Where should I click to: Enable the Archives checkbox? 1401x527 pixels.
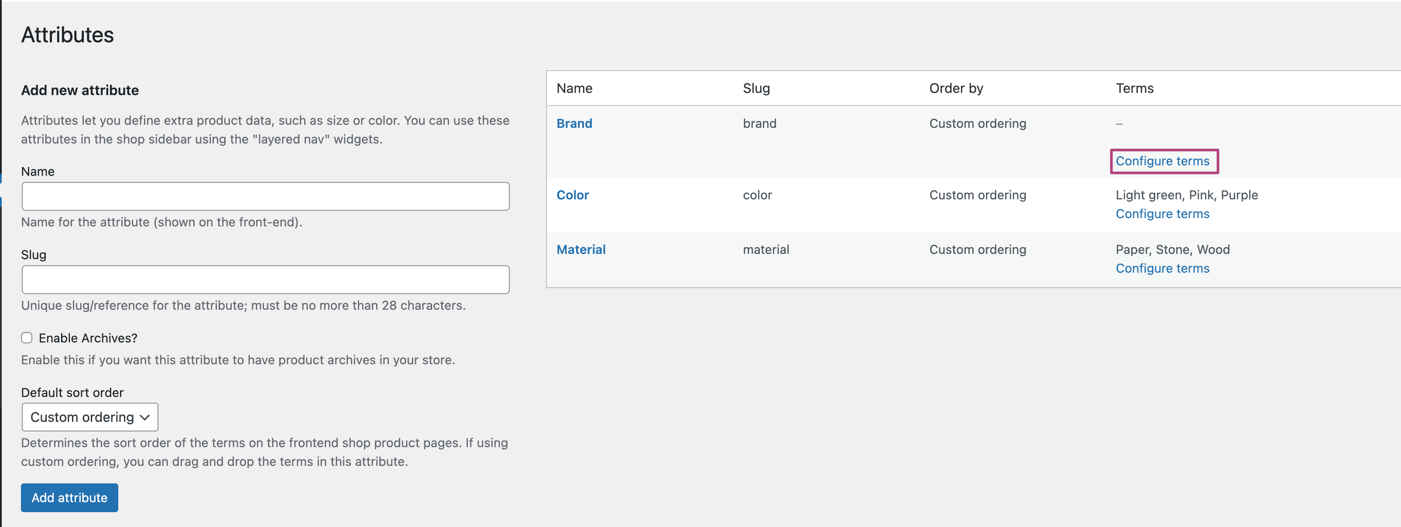tap(27, 338)
